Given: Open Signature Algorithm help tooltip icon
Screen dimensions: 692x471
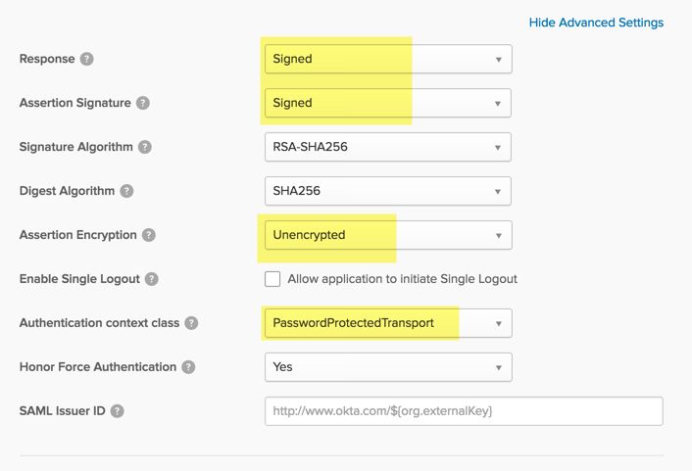Looking at the screenshot, I should (145, 147).
